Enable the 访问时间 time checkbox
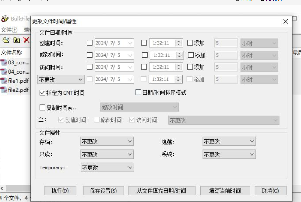The image size is (301, 202). [x=144, y=67]
